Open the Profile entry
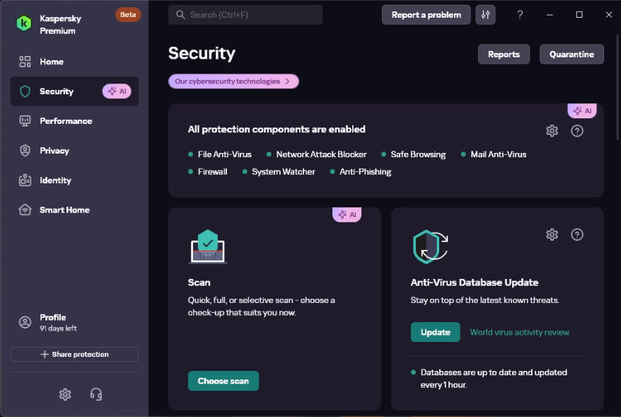The image size is (621, 417). point(74,322)
